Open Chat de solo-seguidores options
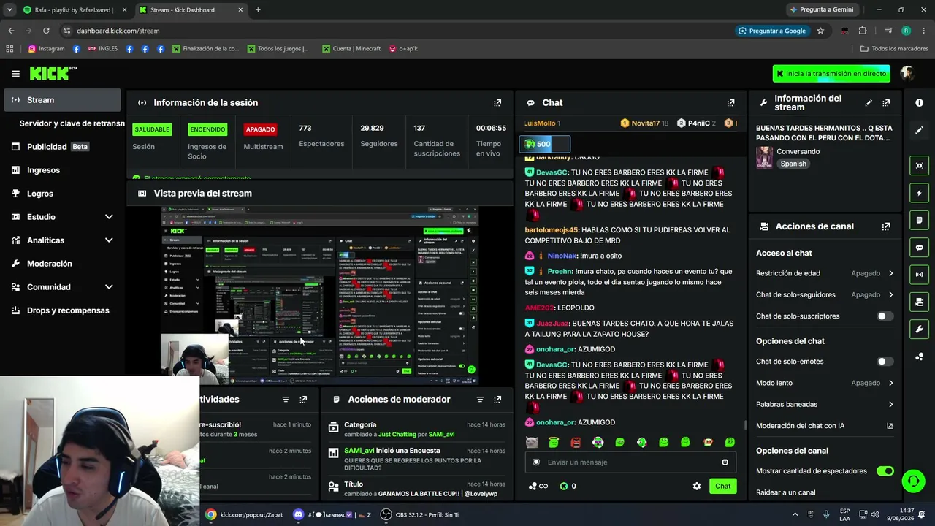935x526 pixels. point(825,294)
